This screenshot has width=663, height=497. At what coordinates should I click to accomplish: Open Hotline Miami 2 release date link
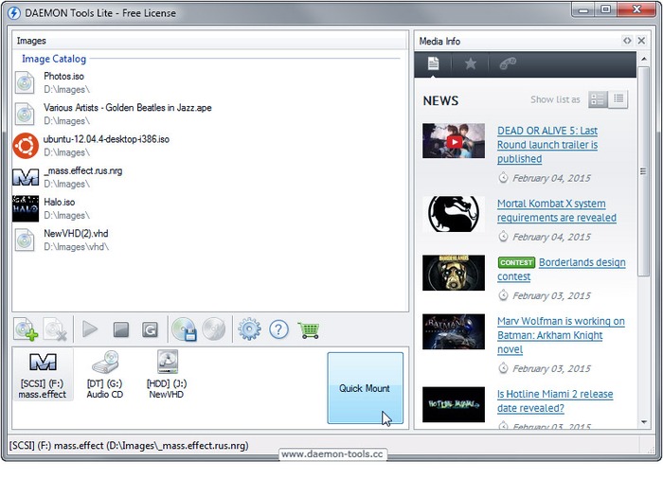[555, 400]
